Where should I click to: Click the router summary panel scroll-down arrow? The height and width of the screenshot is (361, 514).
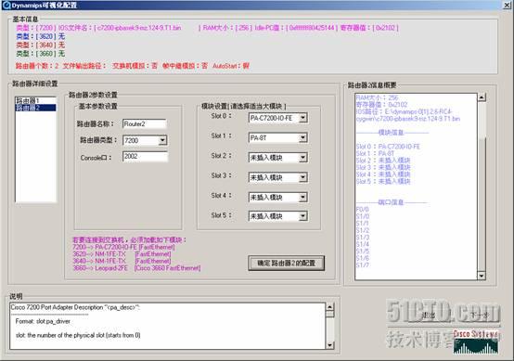482,276
